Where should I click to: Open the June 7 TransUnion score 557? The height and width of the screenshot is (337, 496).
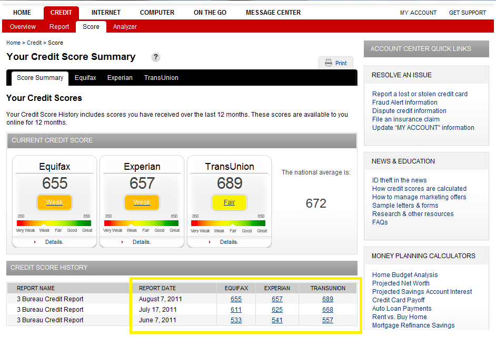coord(328,320)
